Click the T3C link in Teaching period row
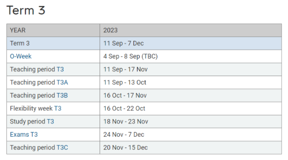The width and height of the screenshot is (288, 160). click(x=62, y=148)
